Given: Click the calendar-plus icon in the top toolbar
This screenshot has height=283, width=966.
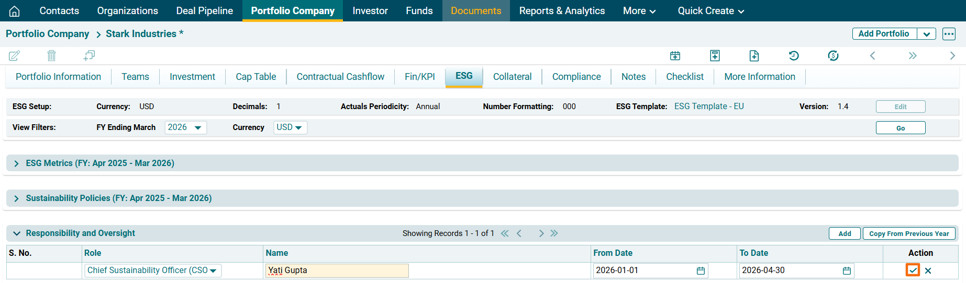Looking at the screenshot, I should point(675,55).
